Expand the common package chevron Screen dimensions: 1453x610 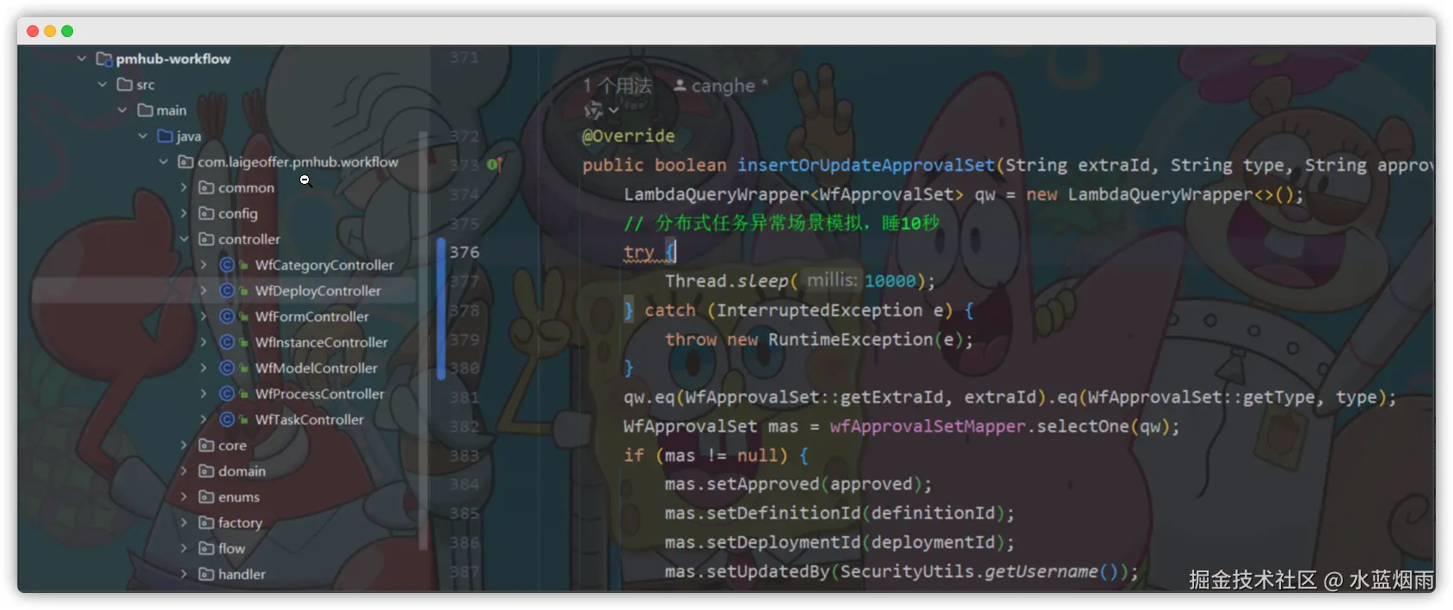tap(183, 187)
